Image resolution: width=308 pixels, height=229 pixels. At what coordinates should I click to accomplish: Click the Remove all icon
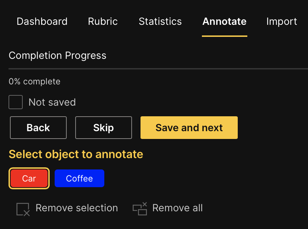pyautogui.click(x=140, y=209)
